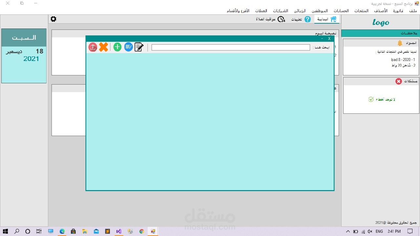Click the copyright text at sidebar bottom

point(396,223)
